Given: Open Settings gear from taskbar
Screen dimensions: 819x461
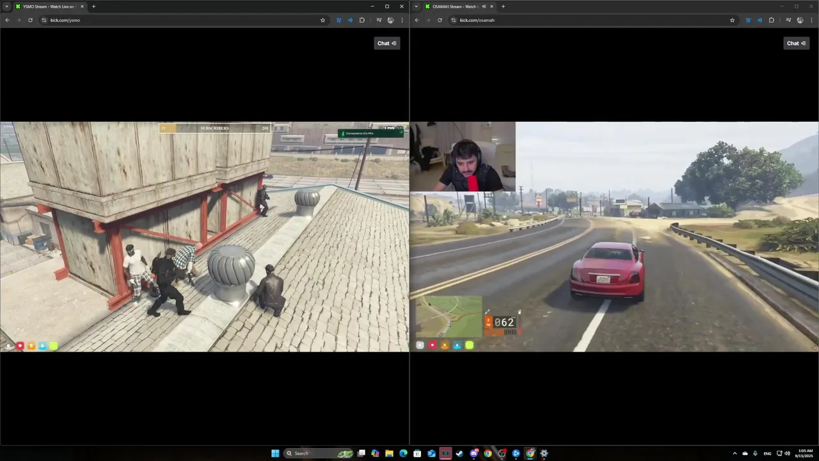Looking at the screenshot, I should click(x=544, y=453).
